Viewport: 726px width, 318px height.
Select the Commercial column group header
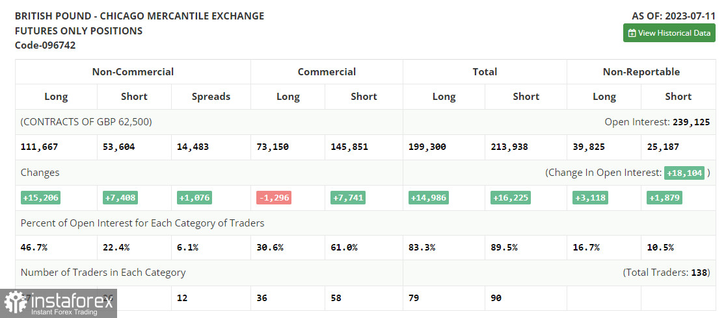[x=327, y=72]
